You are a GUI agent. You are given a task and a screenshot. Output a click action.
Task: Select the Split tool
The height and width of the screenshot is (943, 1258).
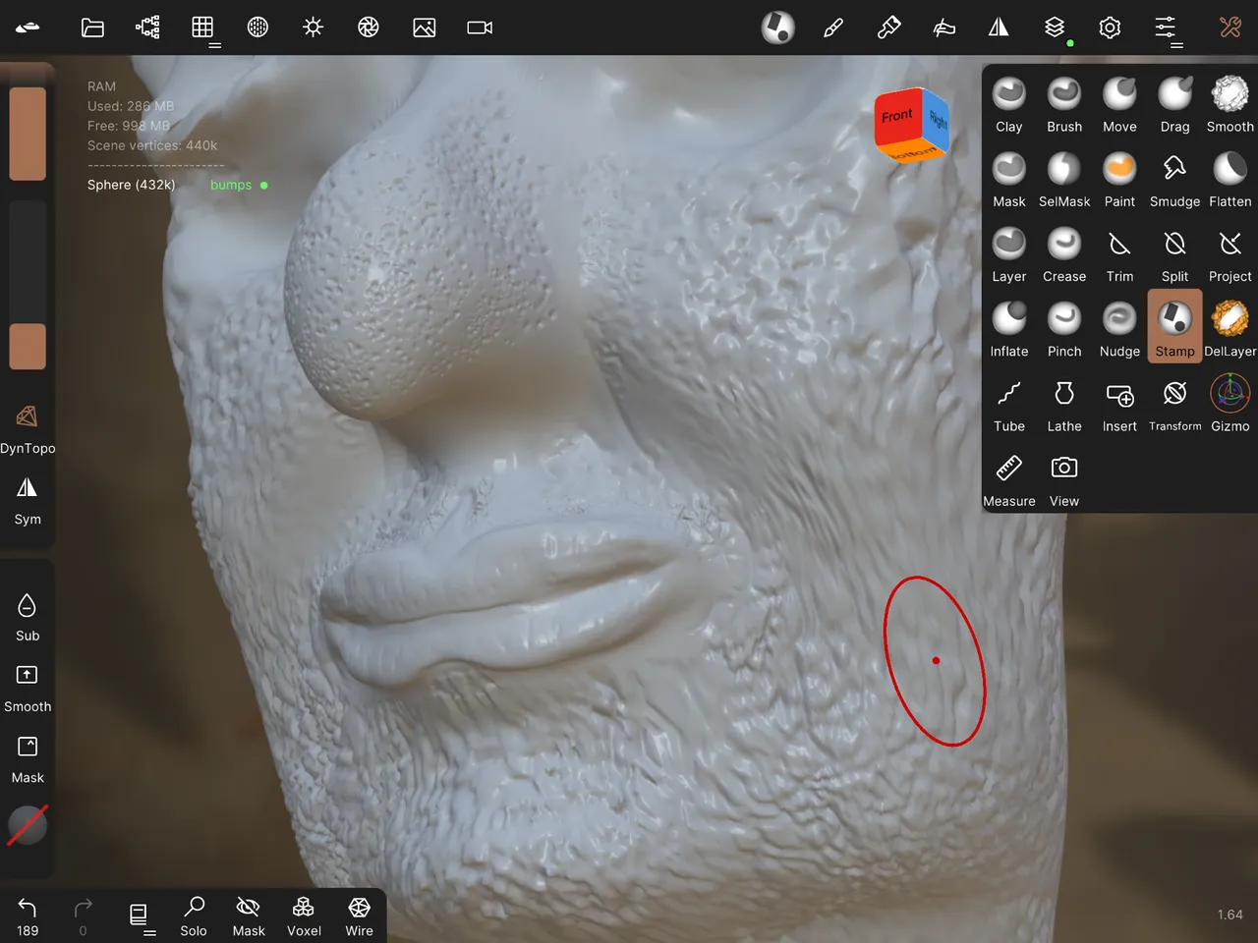pos(1174,253)
